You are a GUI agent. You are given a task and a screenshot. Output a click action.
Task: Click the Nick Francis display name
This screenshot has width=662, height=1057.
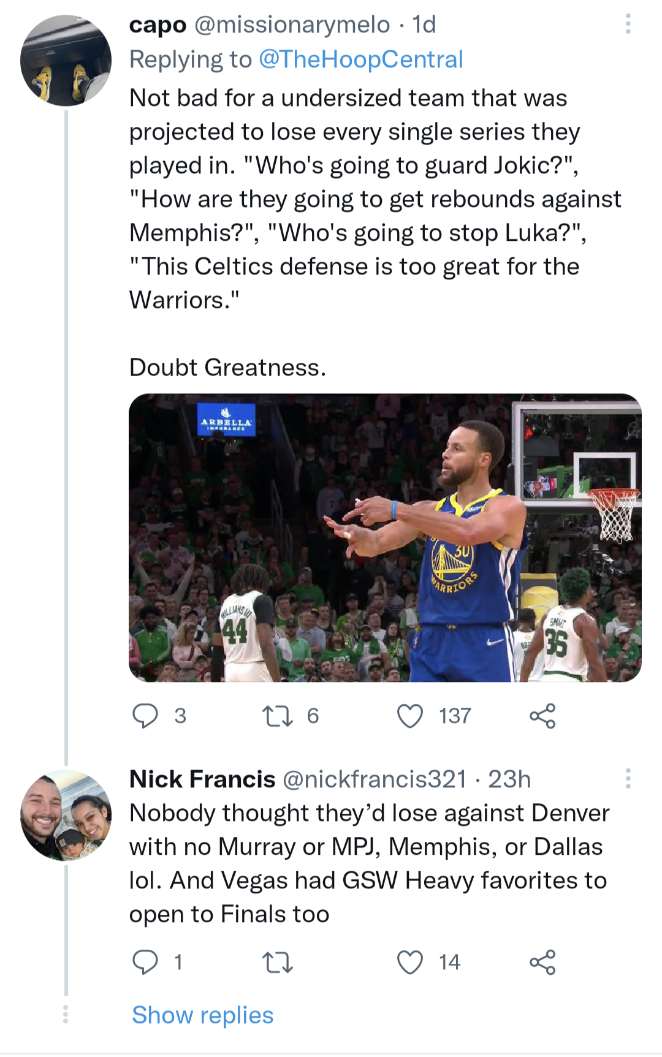[202, 779]
